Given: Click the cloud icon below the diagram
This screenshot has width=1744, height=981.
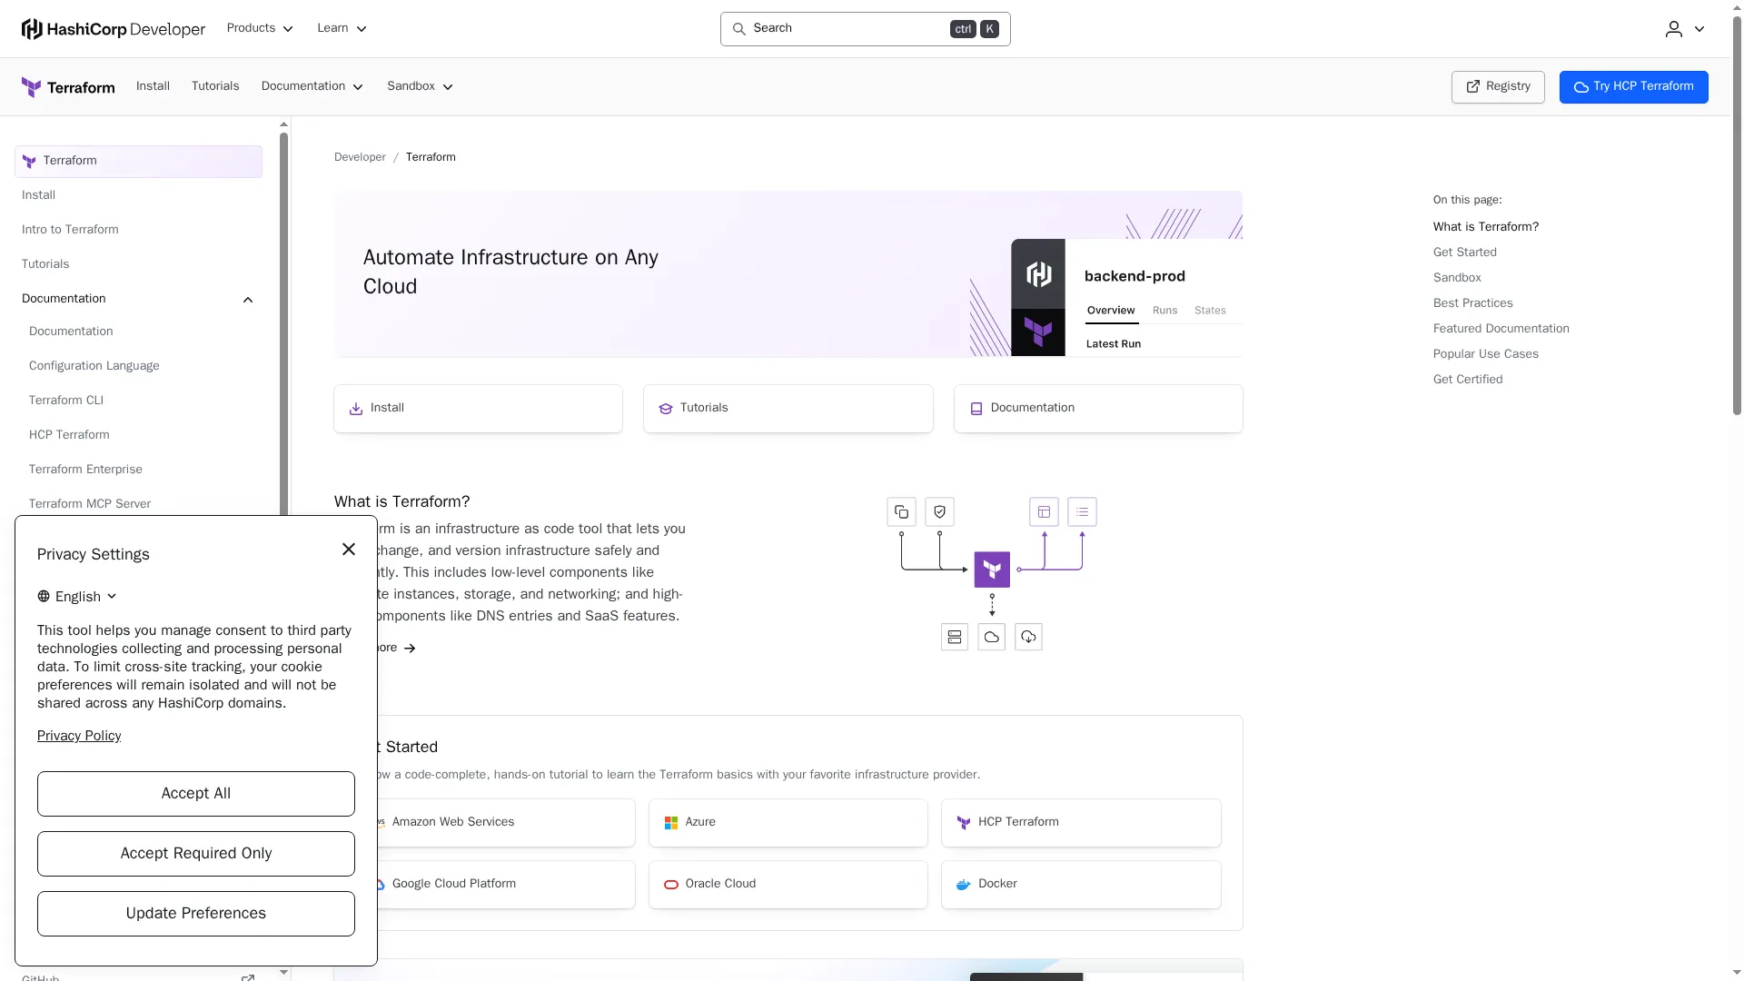Looking at the screenshot, I should point(991,637).
